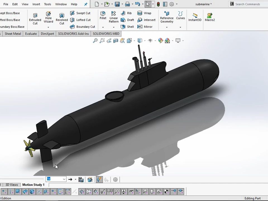Click the Shell feature
The width and height of the screenshot is (268, 201).
pyautogui.click(x=127, y=27)
